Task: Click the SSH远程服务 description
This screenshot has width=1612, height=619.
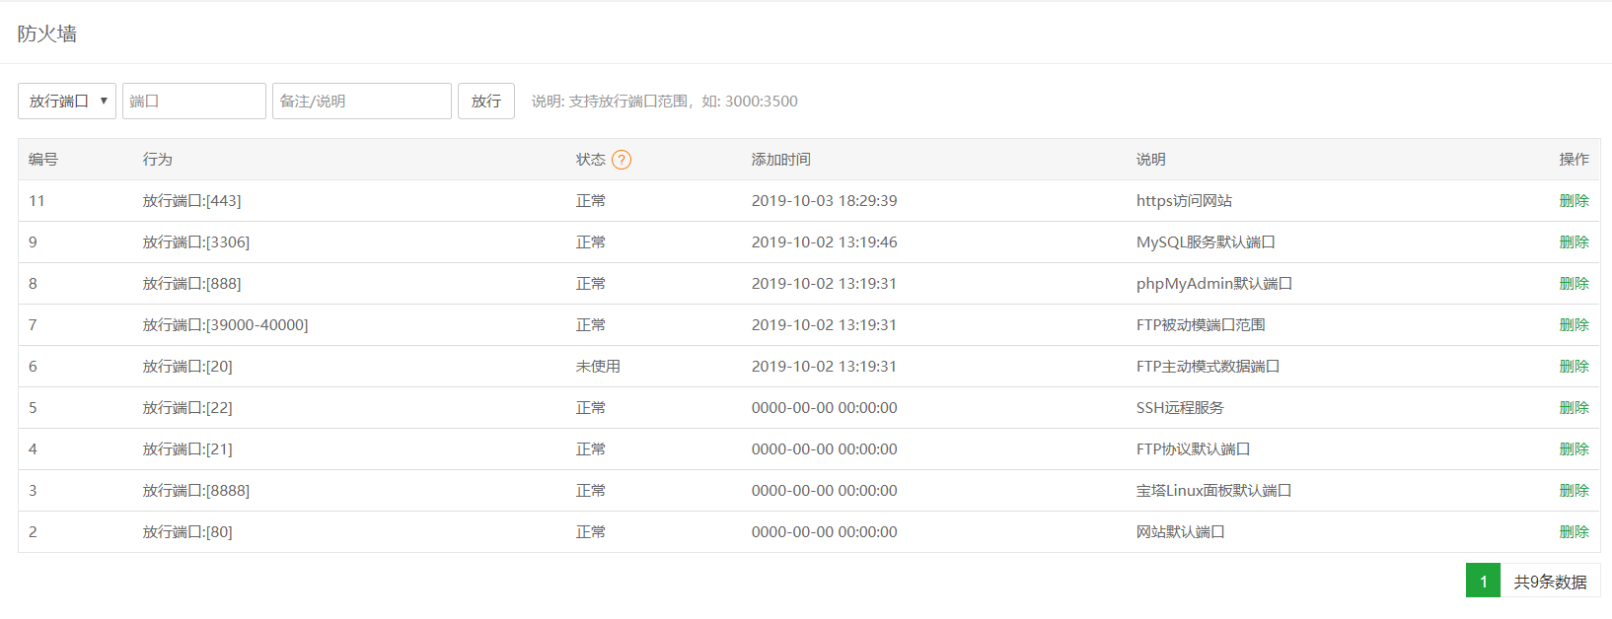Action: coord(1180,408)
